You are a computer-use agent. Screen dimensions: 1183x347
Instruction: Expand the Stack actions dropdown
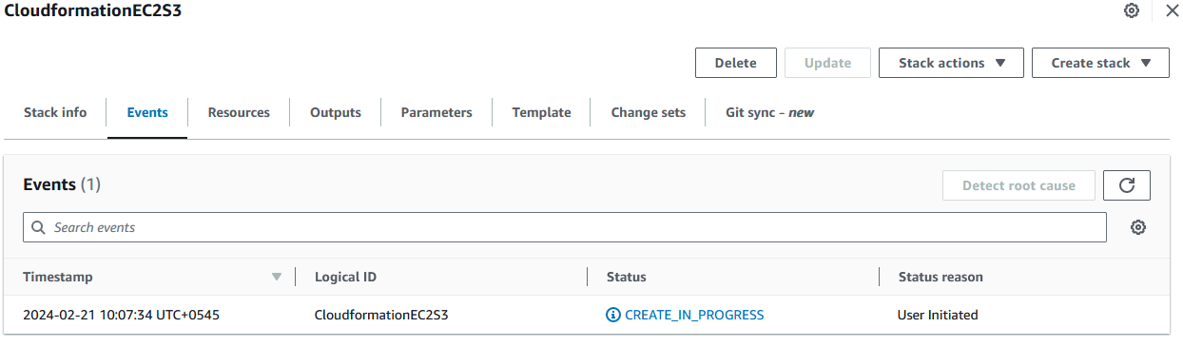[x=951, y=63]
